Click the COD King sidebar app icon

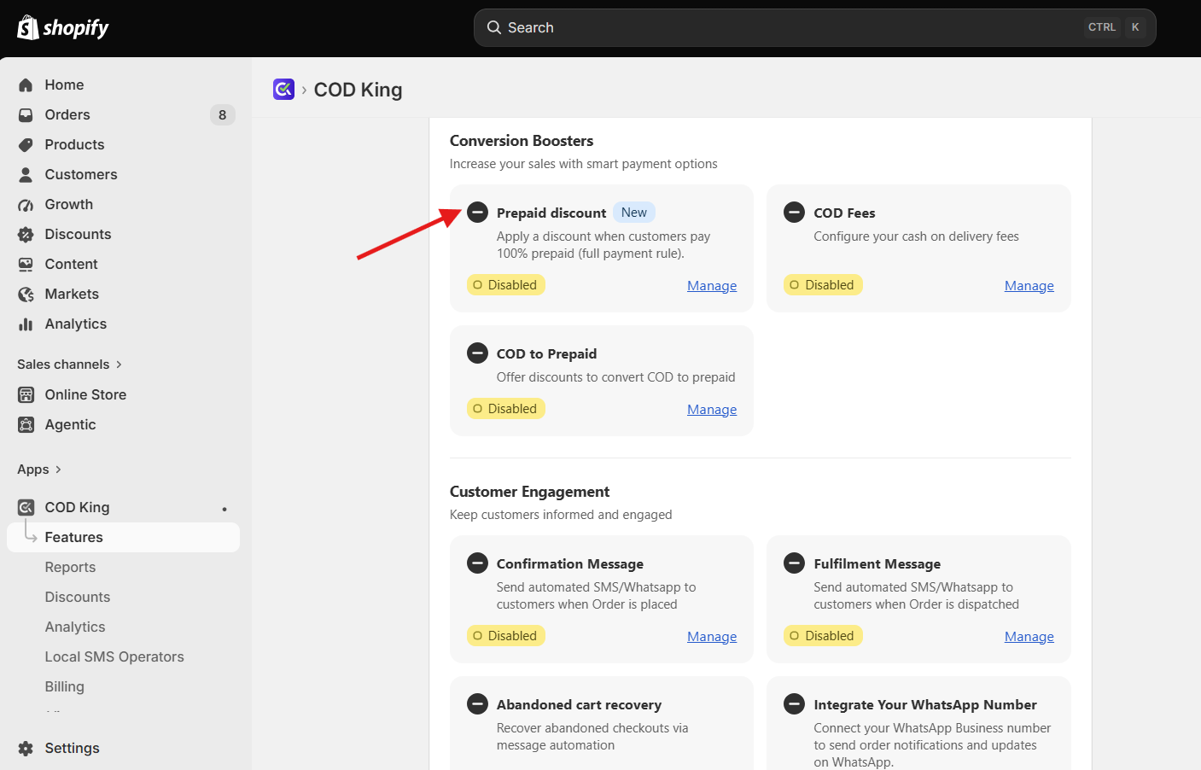point(26,508)
